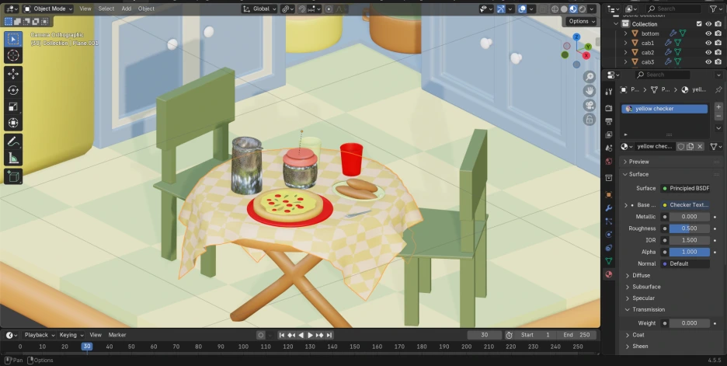This screenshot has height=366, width=727.
Task: Open the Options dropdown
Action: [x=582, y=21]
